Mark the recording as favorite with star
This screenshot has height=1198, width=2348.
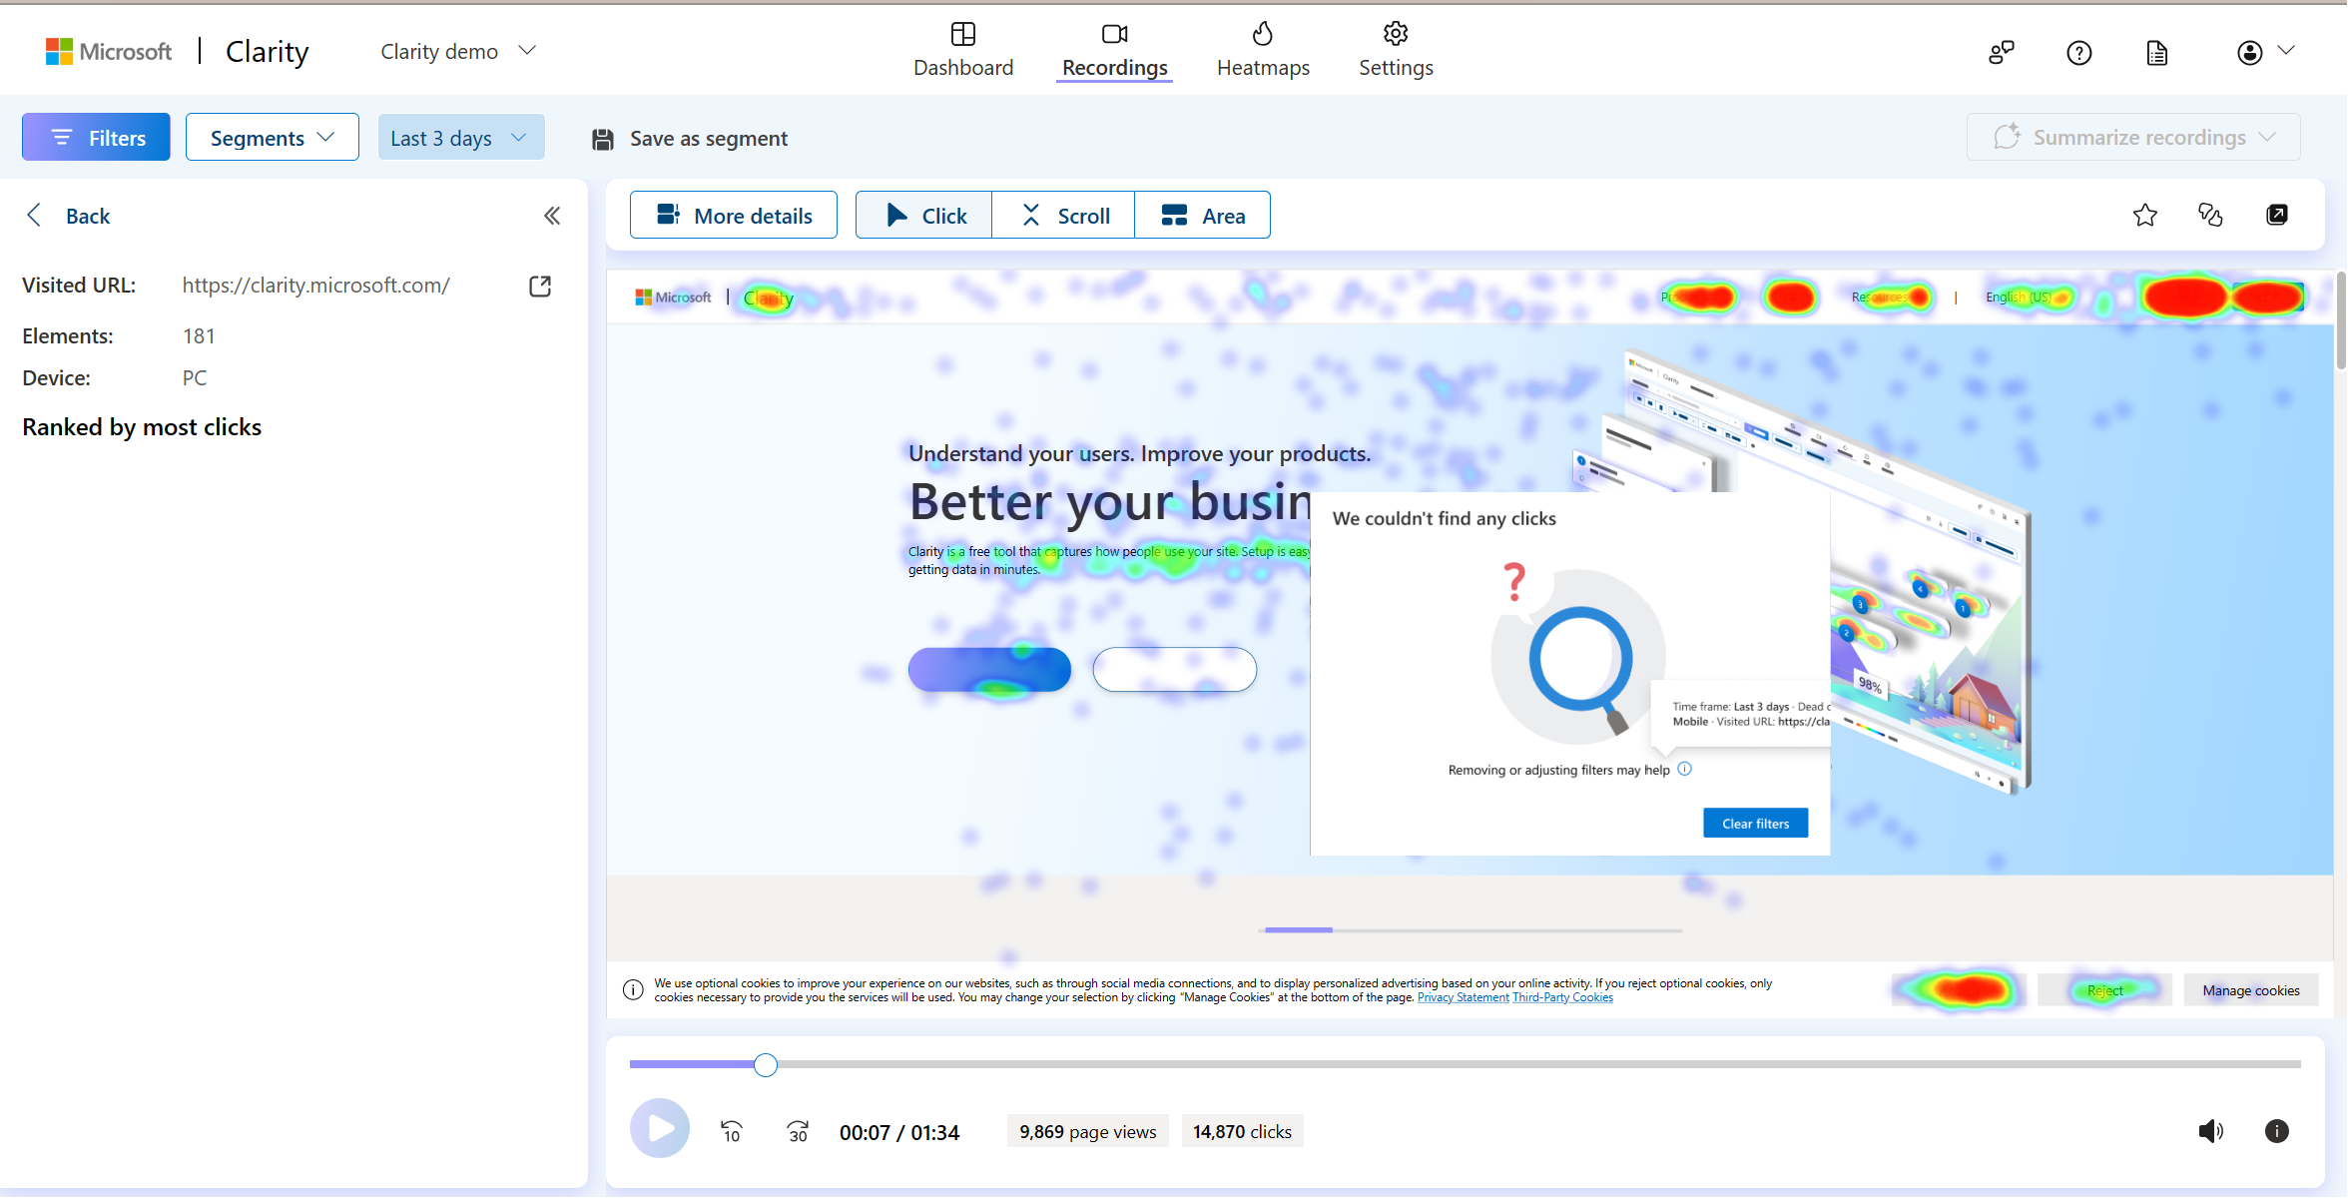2145,215
